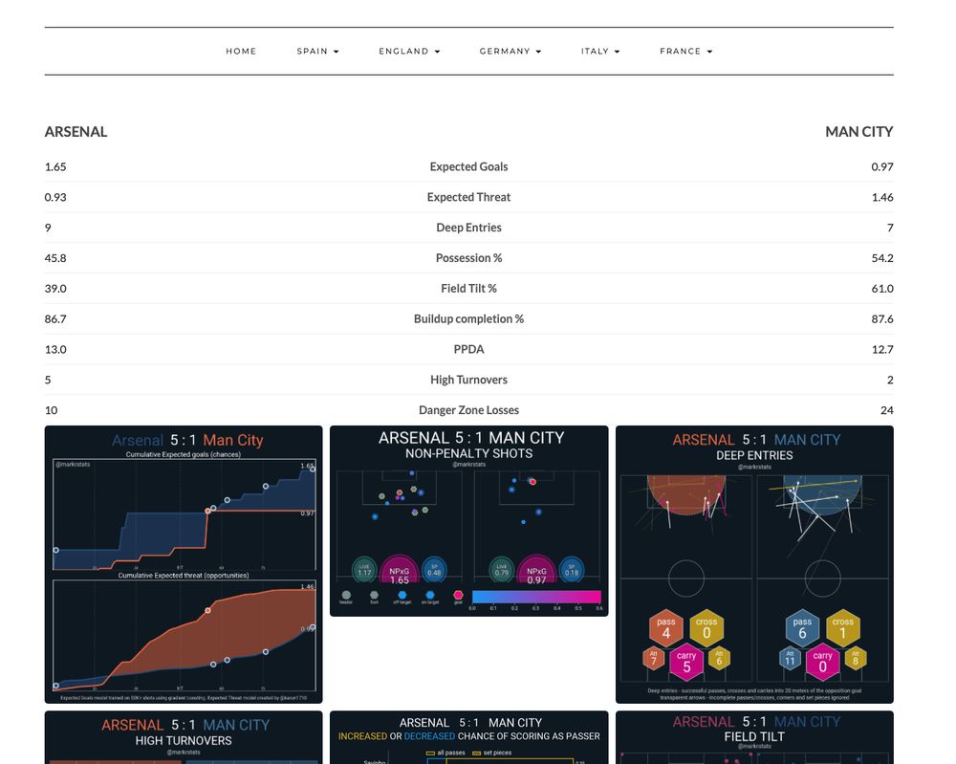Select the Field Tilt % row label
The height and width of the screenshot is (764, 956).
(468, 289)
